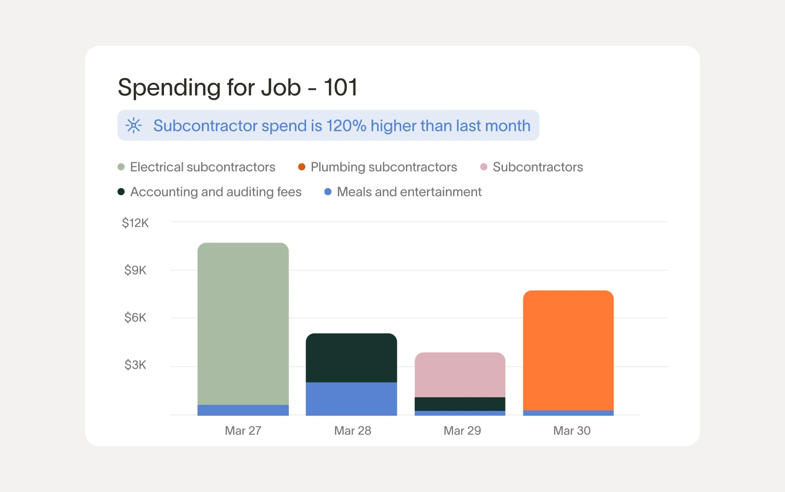785x492 pixels.
Task: Click the $12K axis label
Action: [135, 223]
